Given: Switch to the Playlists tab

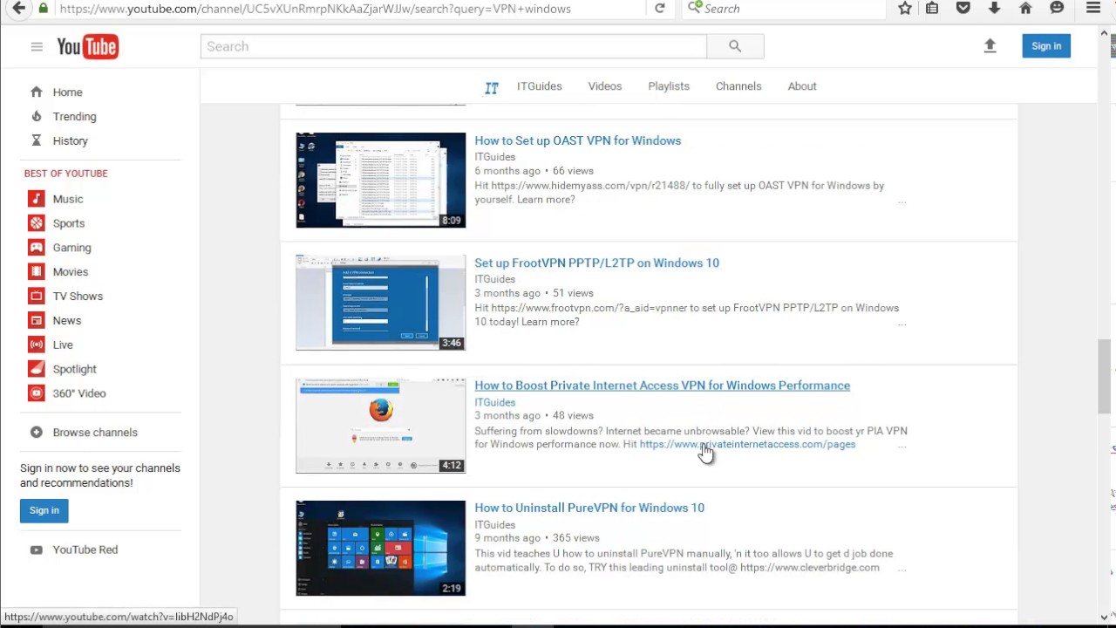Looking at the screenshot, I should [669, 86].
